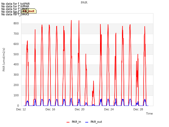
Task: Click the red PAR_in legend color marker
Action: pos(68,122)
